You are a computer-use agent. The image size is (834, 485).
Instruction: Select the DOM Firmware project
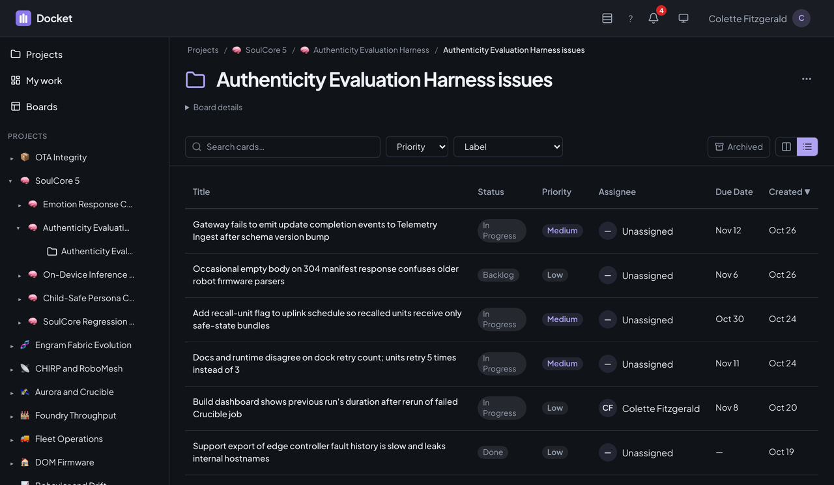point(65,462)
